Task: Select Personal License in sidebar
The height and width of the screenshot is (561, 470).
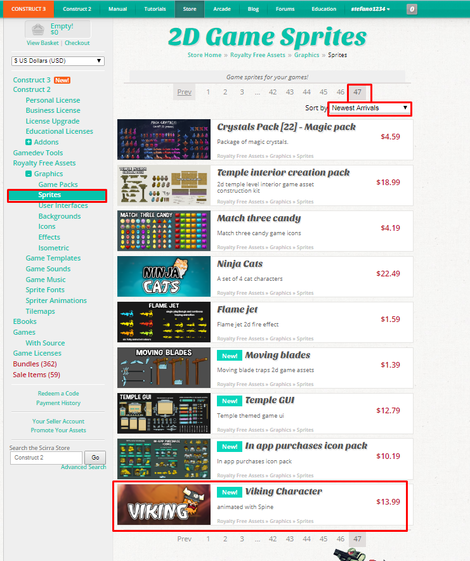Action: click(x=53, y=100)
